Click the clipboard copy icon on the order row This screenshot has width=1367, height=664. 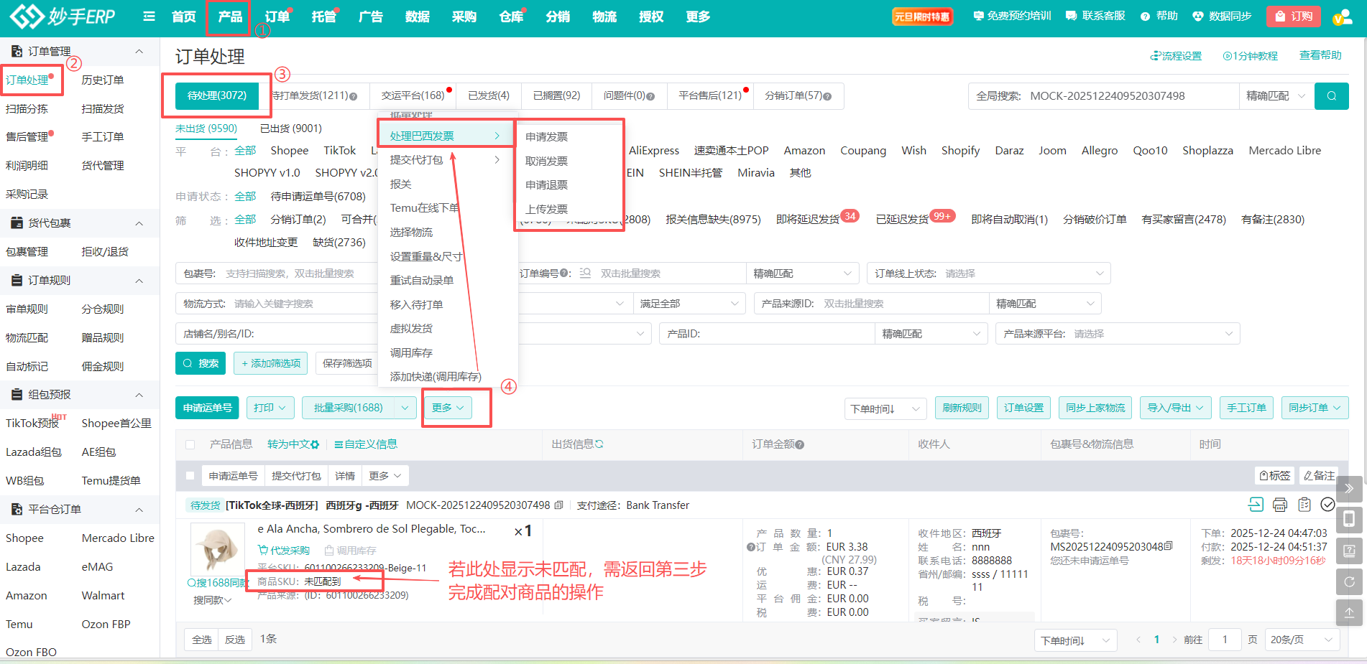(x=1304, y=505)
